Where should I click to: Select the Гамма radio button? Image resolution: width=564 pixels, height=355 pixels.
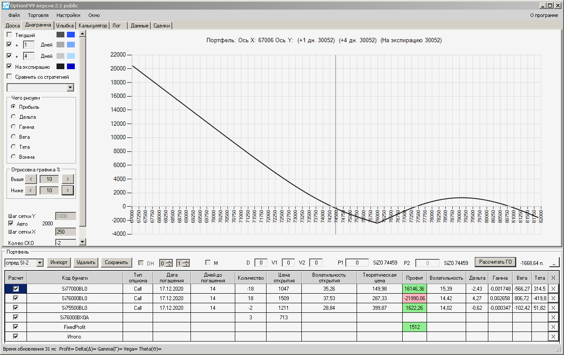13,127
